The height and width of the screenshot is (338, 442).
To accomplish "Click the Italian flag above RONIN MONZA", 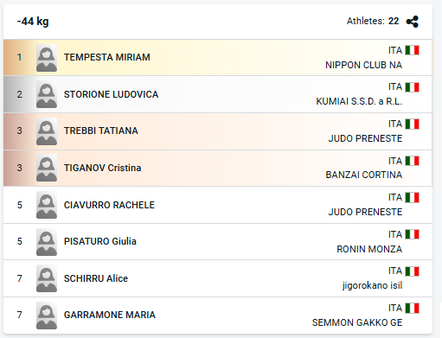I will click(412, 234).
